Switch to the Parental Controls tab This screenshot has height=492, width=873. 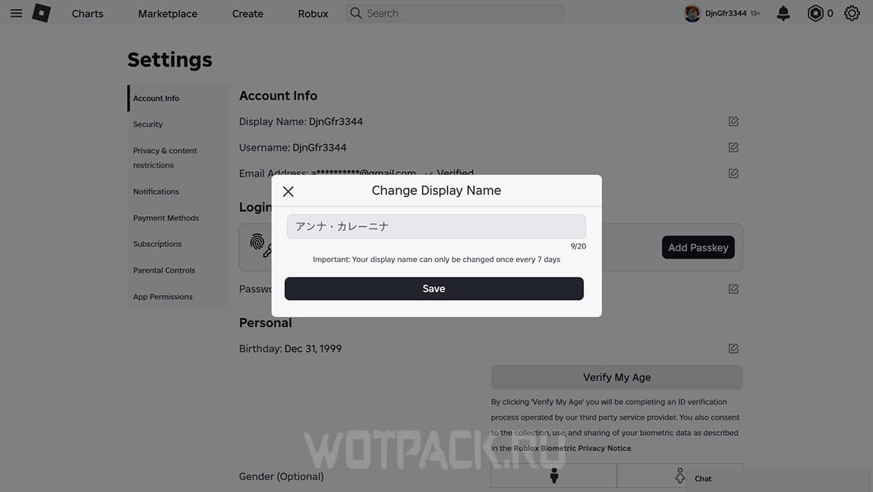tap(164, 270)
